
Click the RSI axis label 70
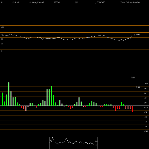pos(2,34)
